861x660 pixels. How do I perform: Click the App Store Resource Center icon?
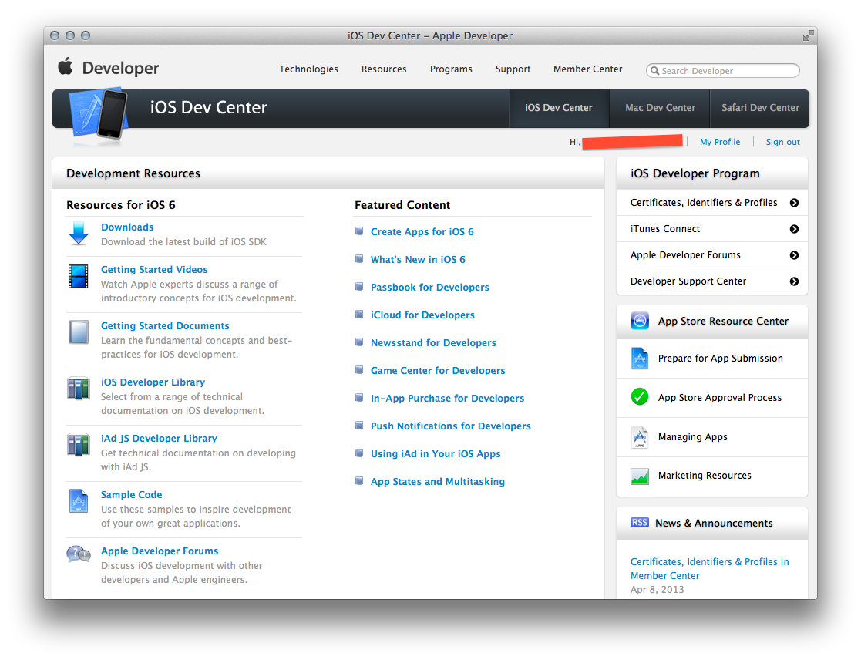[640, 321]
